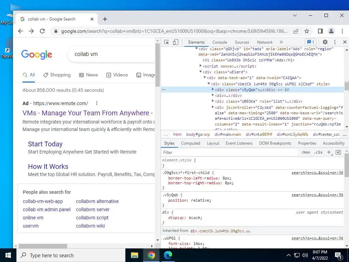Open the Event Listeners tab
The image size is (349, 262).
239,143
